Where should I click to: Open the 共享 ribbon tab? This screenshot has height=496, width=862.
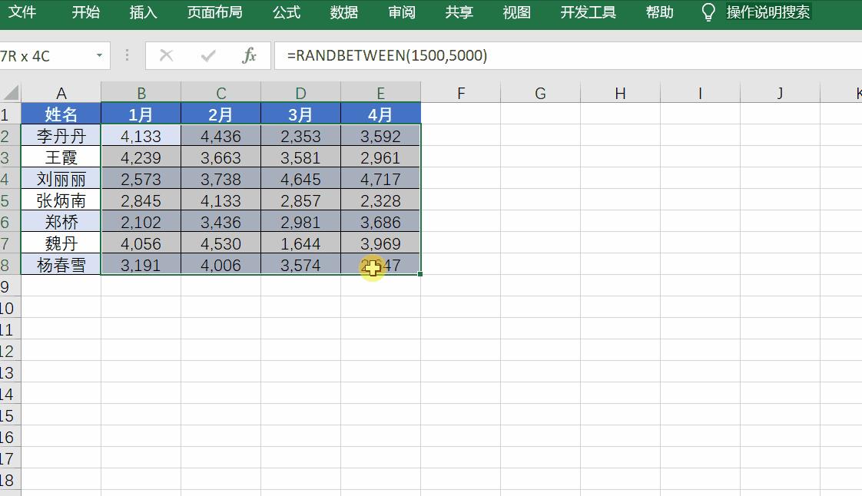[458, 12]
